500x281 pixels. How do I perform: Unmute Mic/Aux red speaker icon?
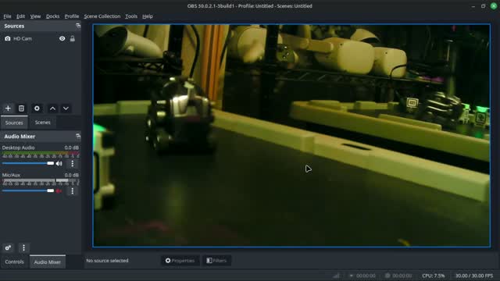[x=59, y=190]
